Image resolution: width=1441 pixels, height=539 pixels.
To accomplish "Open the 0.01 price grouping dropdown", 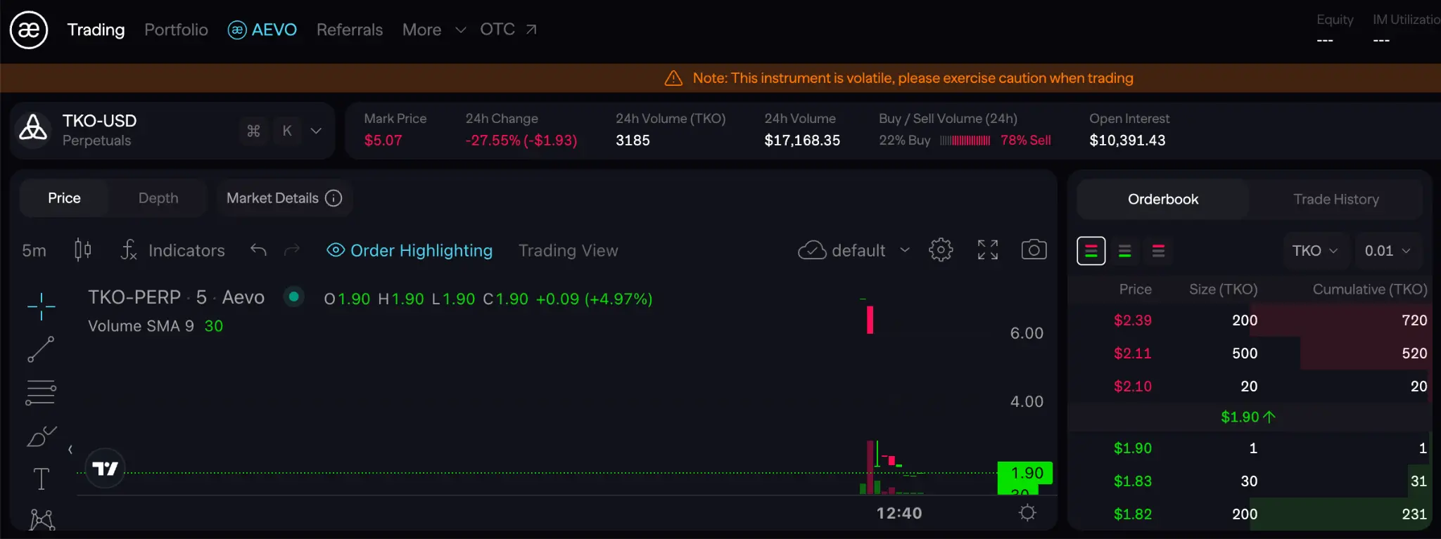I will click(1387, 251).
